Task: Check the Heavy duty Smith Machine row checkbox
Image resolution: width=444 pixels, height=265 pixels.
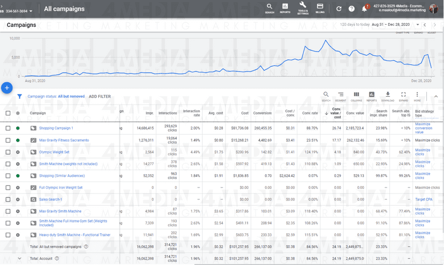Action: coord(8,235)
